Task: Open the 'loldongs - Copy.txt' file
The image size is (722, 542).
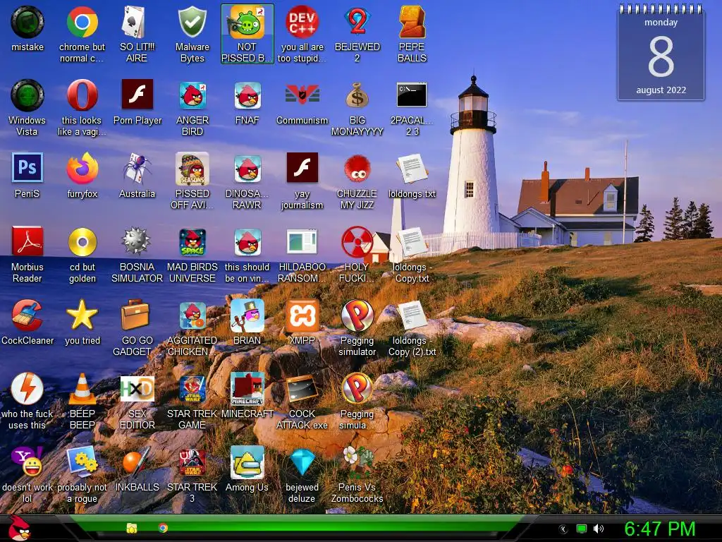Action: (x=412, y=242)
